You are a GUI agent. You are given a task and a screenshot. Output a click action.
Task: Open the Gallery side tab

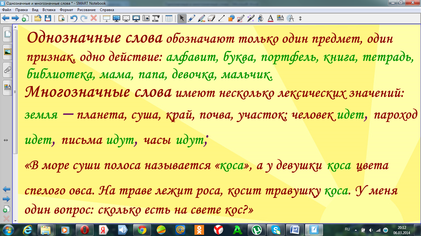click(x=7, y=52)
